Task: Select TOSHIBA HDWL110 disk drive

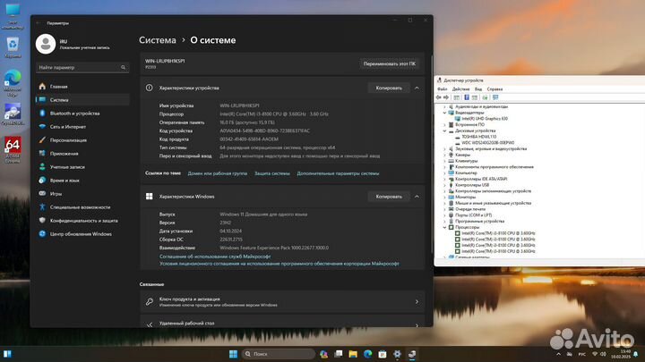Action: (x=478, y=137)
